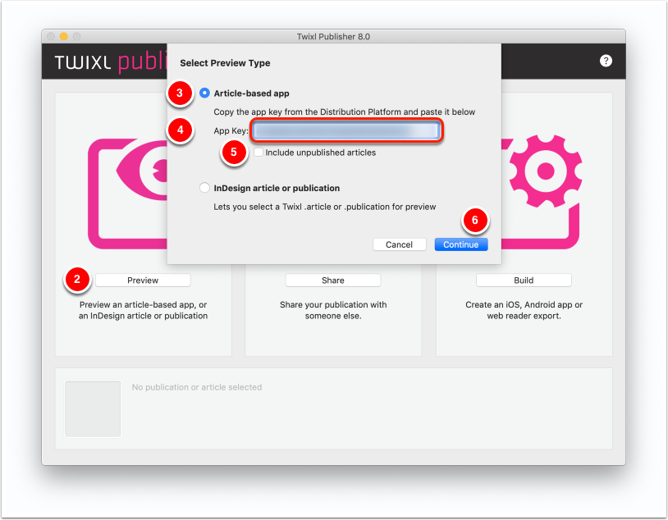Screen dimensions: 668x520
Task: Click the Build button
Action: [524, 281]
